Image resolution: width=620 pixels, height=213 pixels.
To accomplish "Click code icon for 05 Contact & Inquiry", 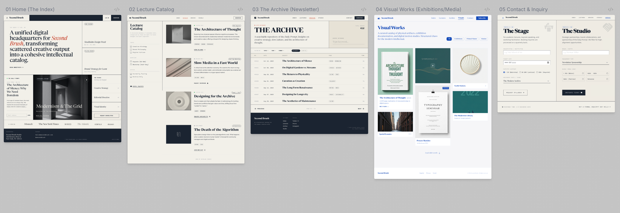I will pos(610,10).
